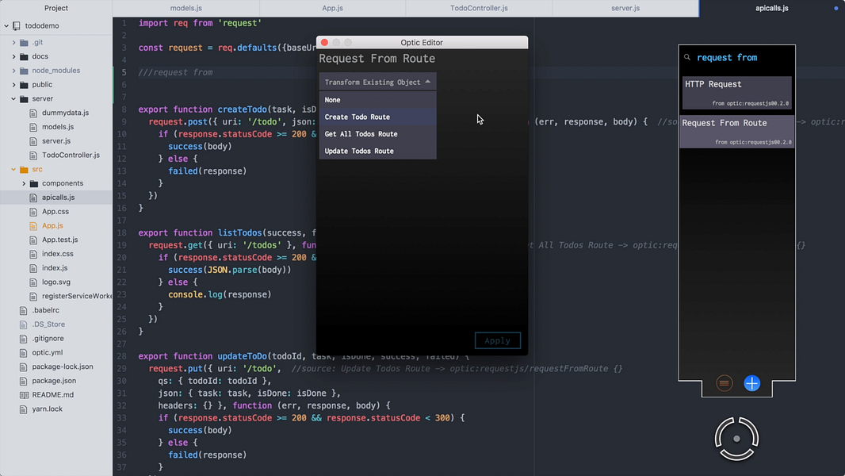Open index.js in the file tree
Viewport: 845px width, 476px height.
tap(56, 268)
